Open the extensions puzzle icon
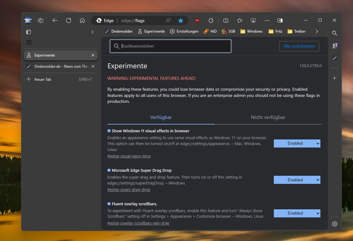The width and height of the screenshot is (353, 241). (211, 20)
